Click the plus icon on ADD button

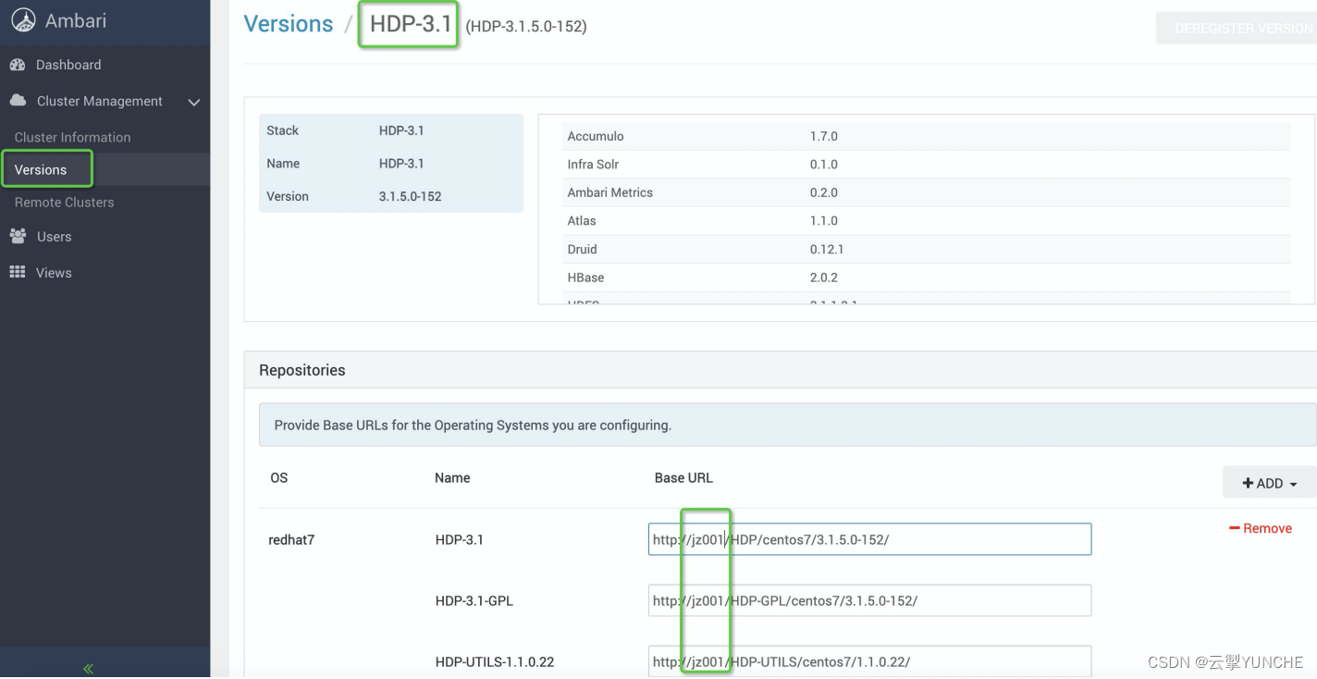[1248, 483]
